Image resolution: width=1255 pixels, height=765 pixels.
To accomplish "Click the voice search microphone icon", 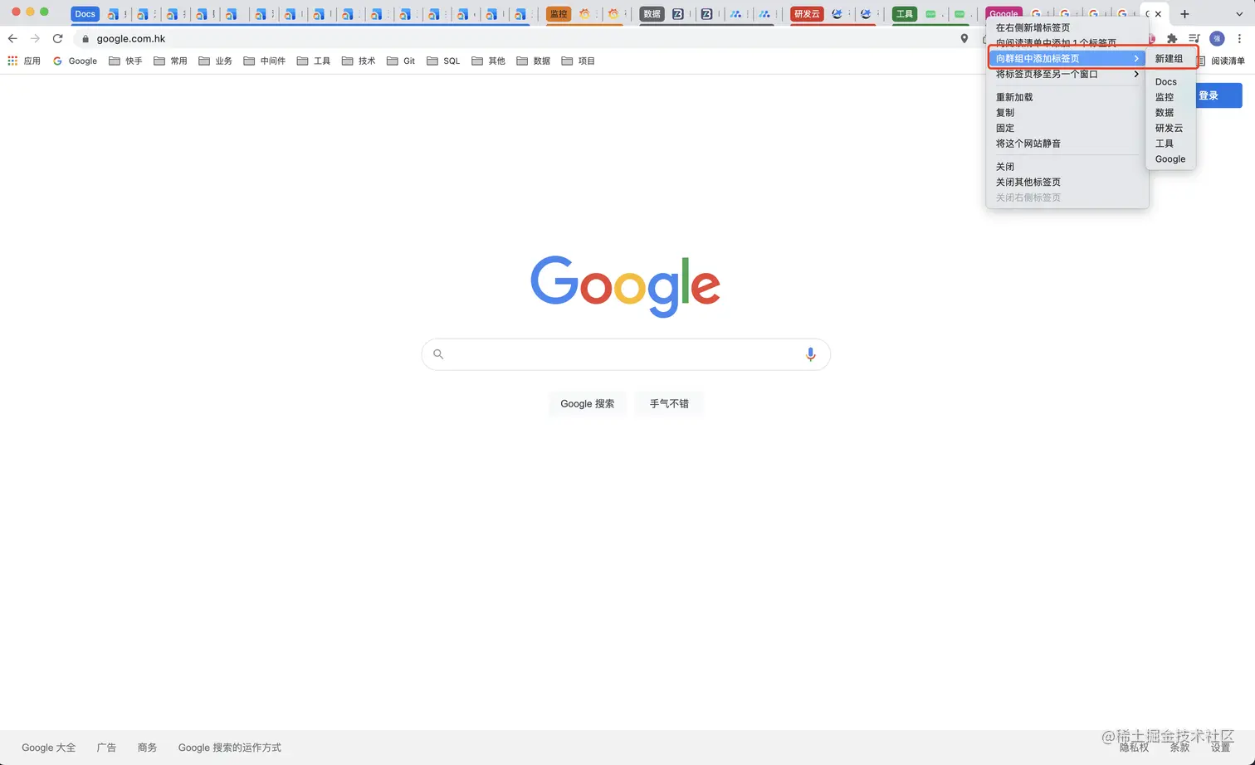I will click(811, 354).
